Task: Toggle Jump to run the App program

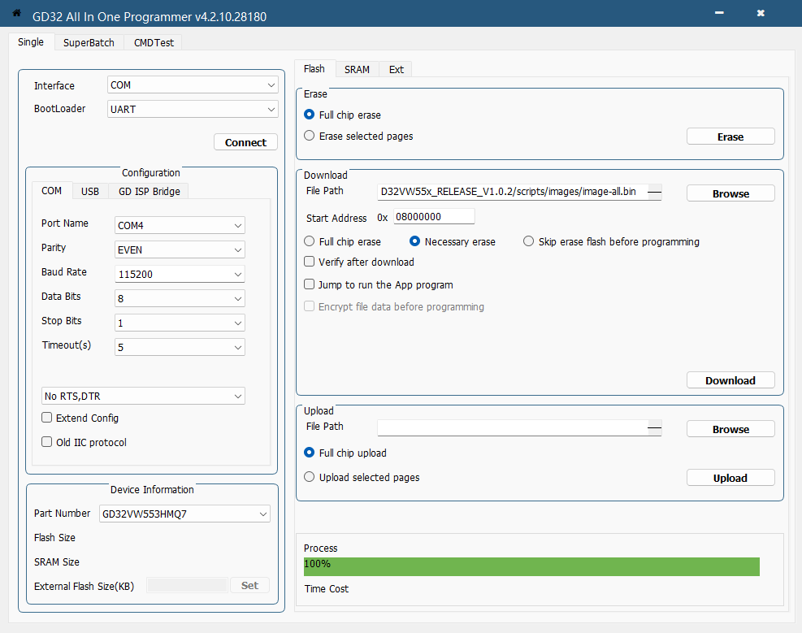Action: click(x=309, y=284)
